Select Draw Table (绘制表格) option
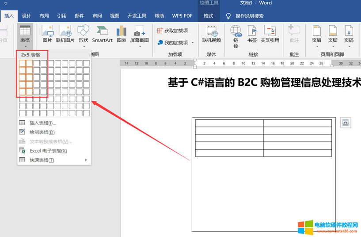361x237 pixels. click(42, 132)
